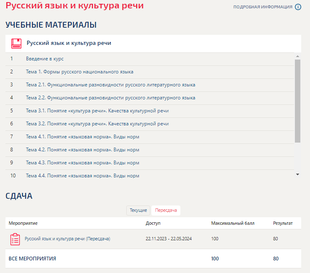The image size is (310, 273).
Task: Click the scroll down arrow of materials list
Action: pyautogui.click(x=297, y=174)
